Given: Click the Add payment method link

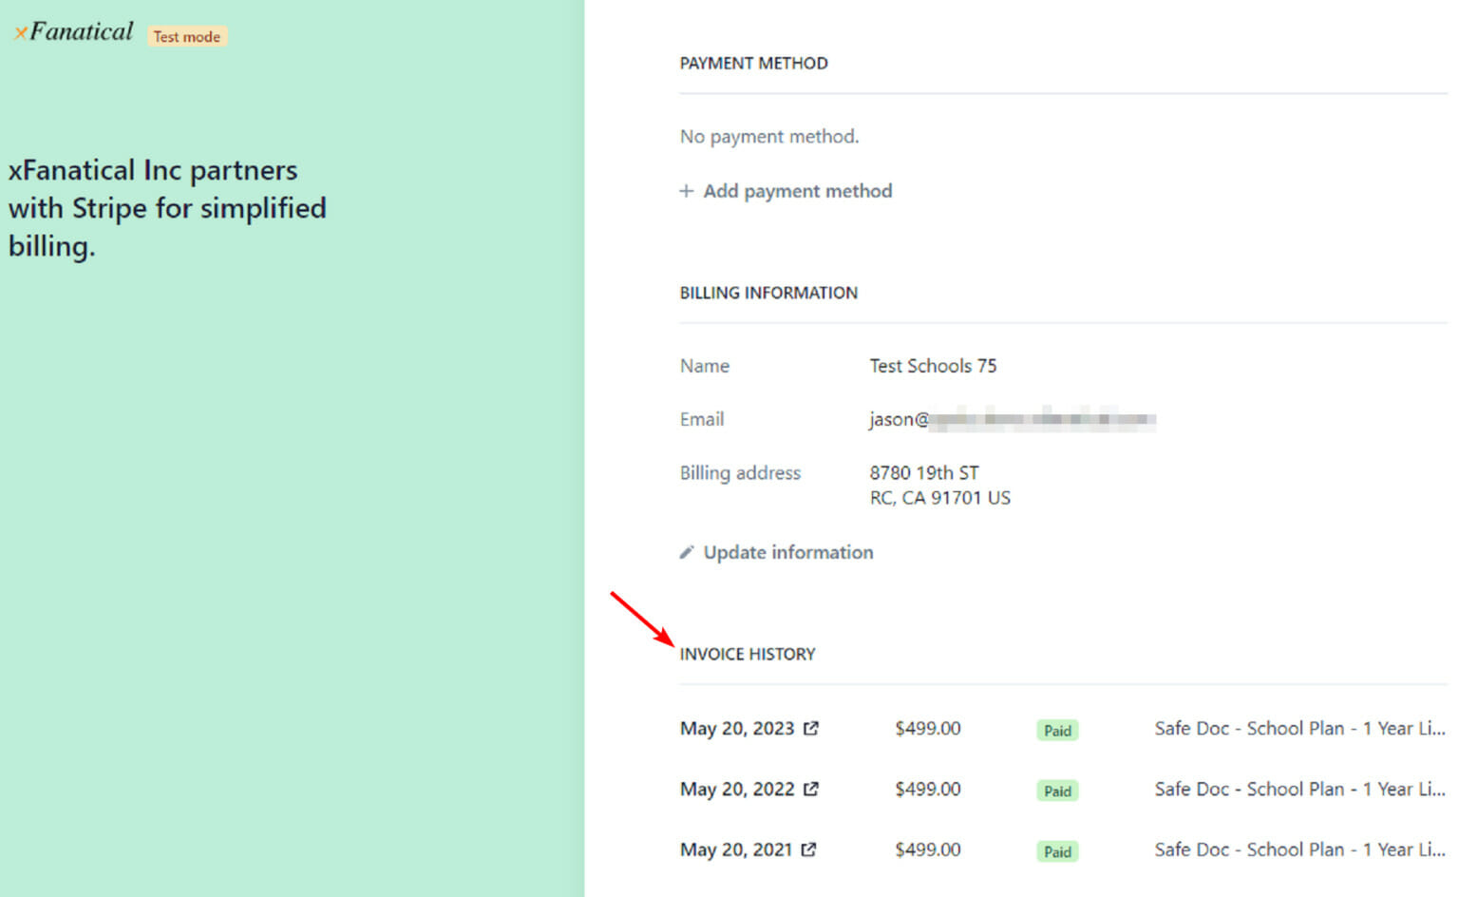Looking at the screenshot, I should click(x=798, y=190).
